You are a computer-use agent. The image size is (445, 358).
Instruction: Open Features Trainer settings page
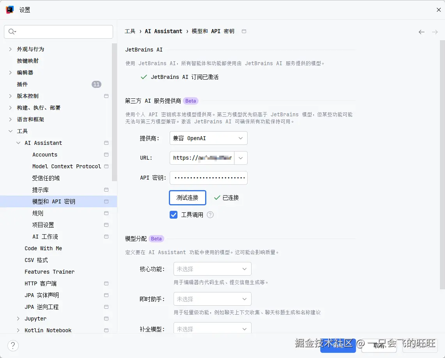pos(50,272)
